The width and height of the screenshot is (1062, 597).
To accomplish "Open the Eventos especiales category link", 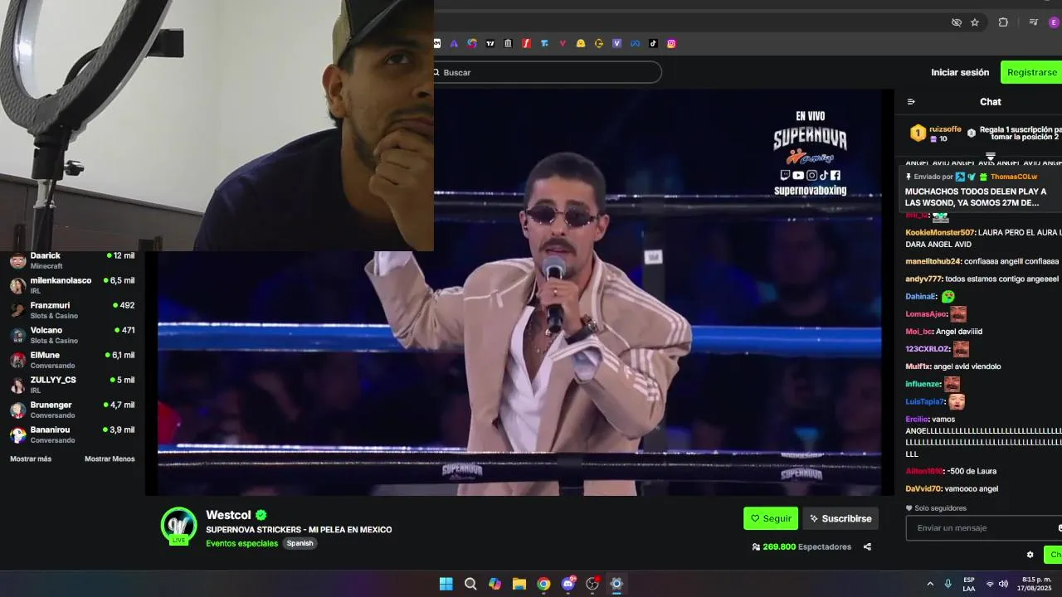I will point(242,543).
